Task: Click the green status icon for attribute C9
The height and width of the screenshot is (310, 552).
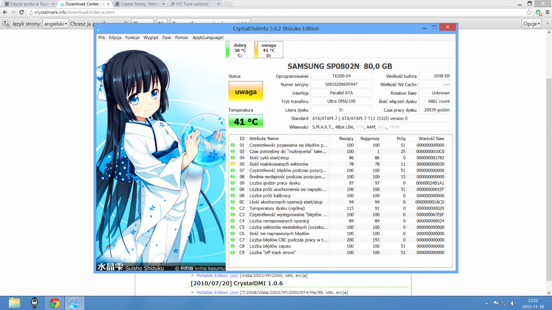Action: click(x=233, y=253)
